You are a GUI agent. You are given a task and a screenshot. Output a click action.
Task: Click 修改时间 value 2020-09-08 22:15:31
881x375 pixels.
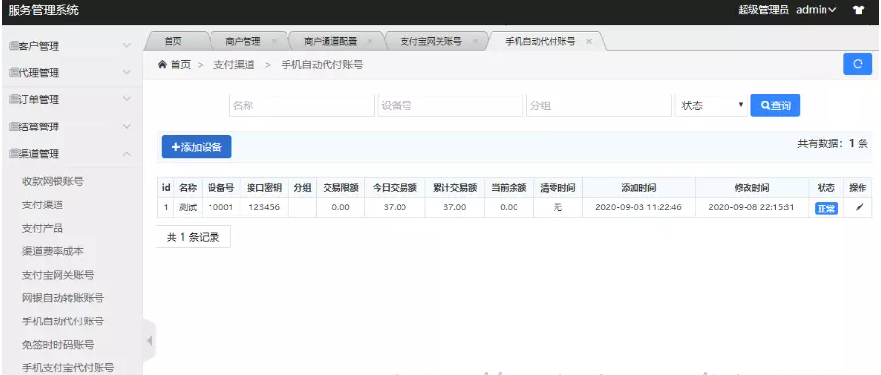(751, 207)
